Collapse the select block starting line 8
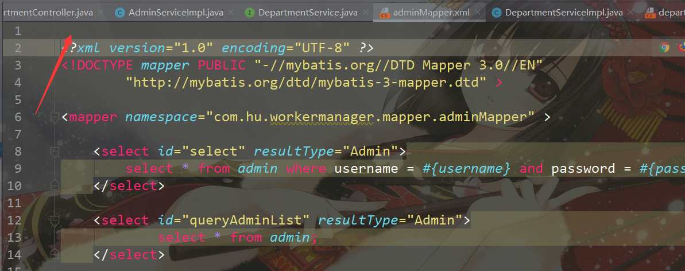This screenshot has height=271, width=685. pyautogui.click(x=55, y=151)
